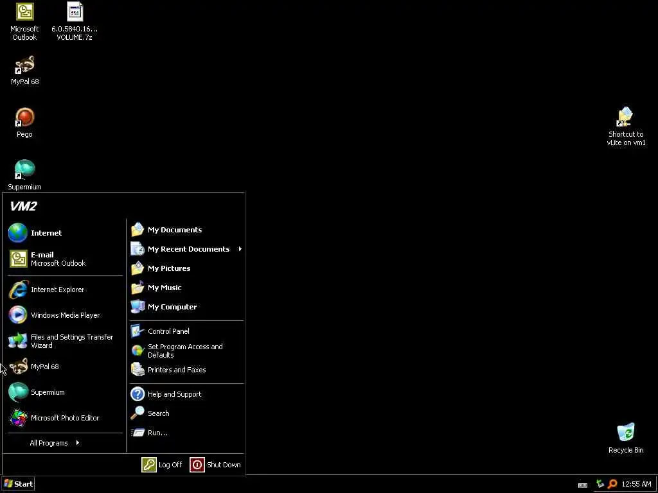Expand the My Recent Documents submenu arrow
Screen dimensions: 658x493
(240, 249)
